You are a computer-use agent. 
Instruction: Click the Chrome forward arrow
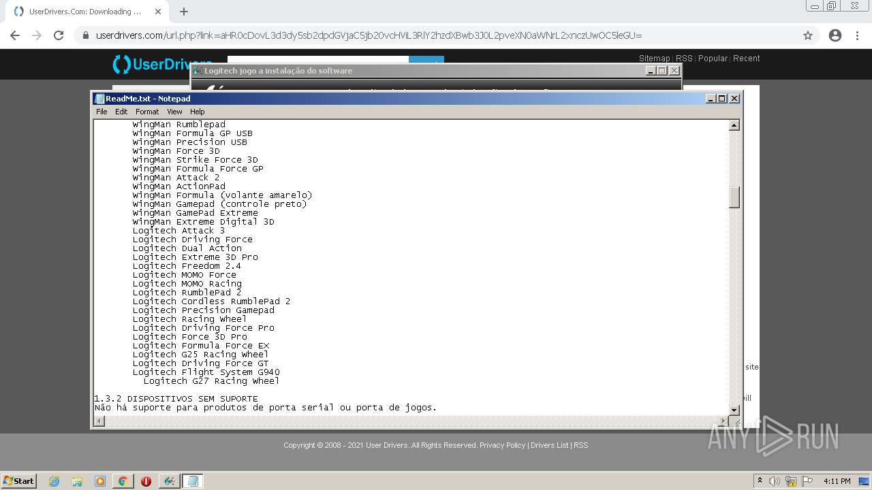(37, 35)
